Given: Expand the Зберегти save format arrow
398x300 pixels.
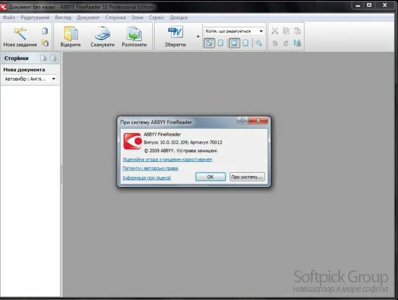Looking at the screenshot, I should (198, 37).
